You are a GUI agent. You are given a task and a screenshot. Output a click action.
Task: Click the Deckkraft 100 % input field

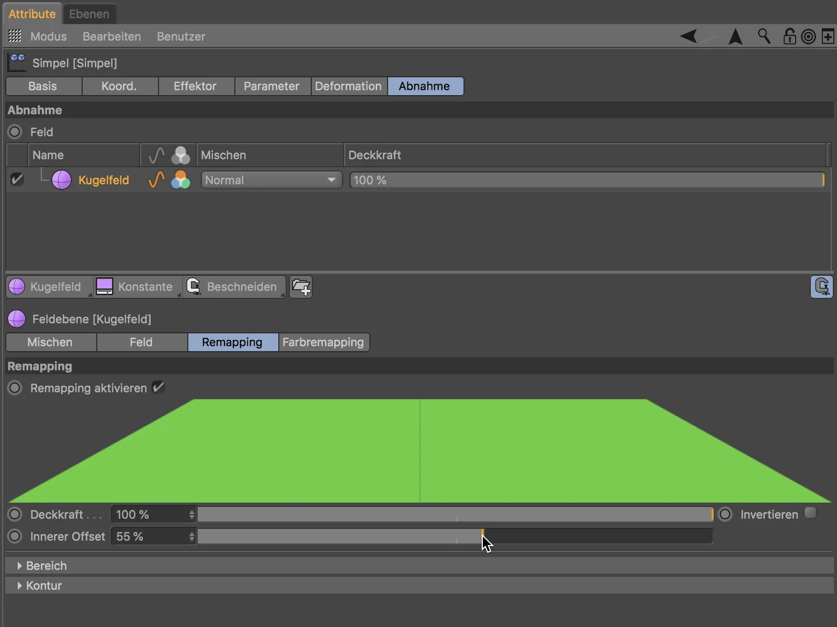tap(150, 515)
